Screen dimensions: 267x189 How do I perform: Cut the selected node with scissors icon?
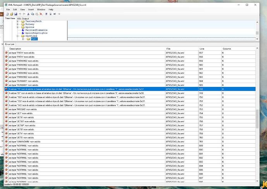pyautogui.click(x=28, y=14)
